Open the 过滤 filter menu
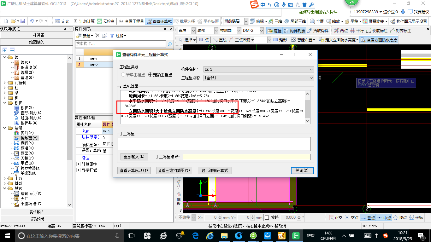Image resolution: width=431 pixels, height=242 pixels. (118, 36)
